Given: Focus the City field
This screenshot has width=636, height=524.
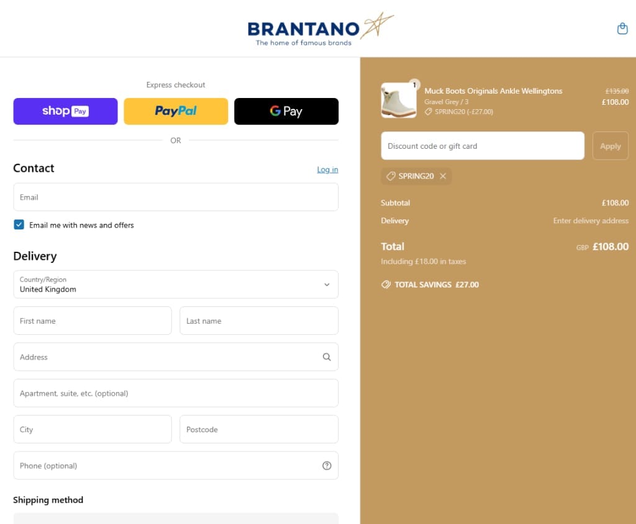Looking at the screenshot, I should (x=93, y=429).
